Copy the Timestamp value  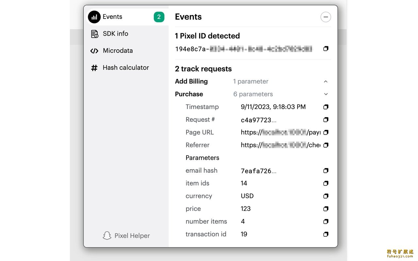coord(326,107)
